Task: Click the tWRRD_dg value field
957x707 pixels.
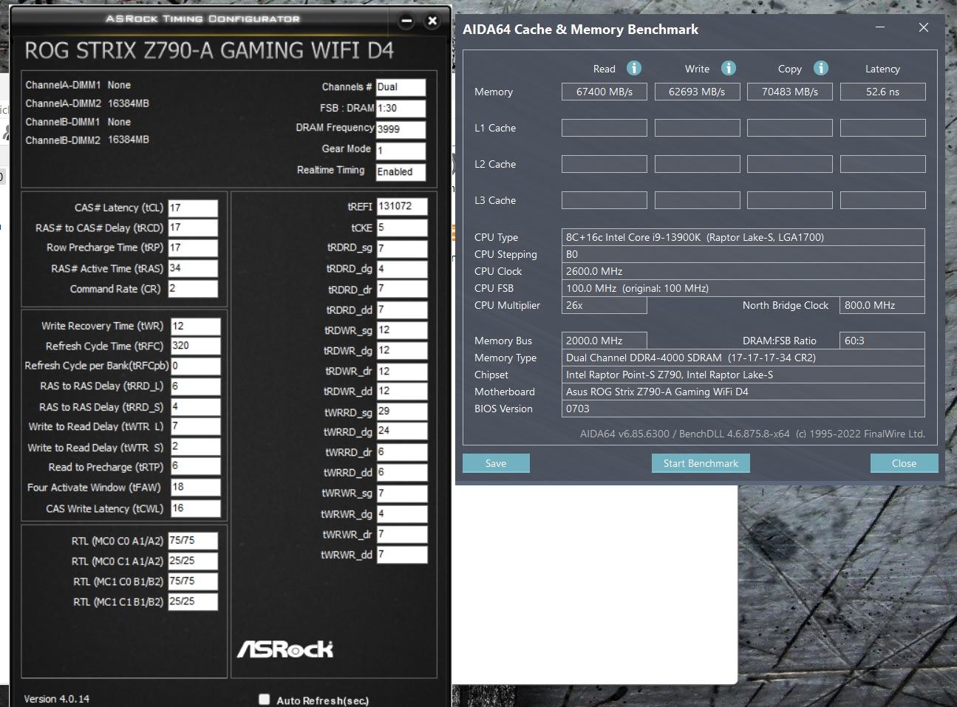Action: click(402, 431)
